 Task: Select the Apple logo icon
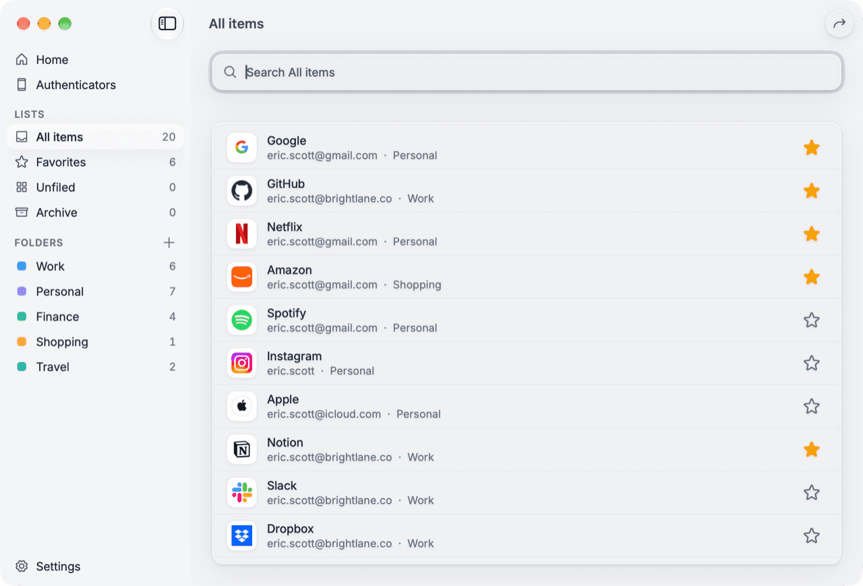point(242,407)
